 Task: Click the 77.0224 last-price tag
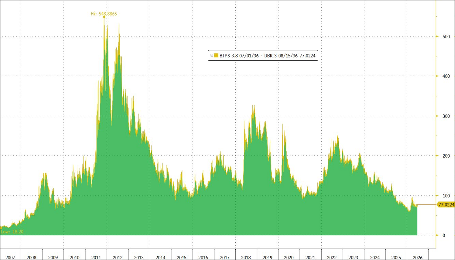pyautogui.click(x=446, y=205)
